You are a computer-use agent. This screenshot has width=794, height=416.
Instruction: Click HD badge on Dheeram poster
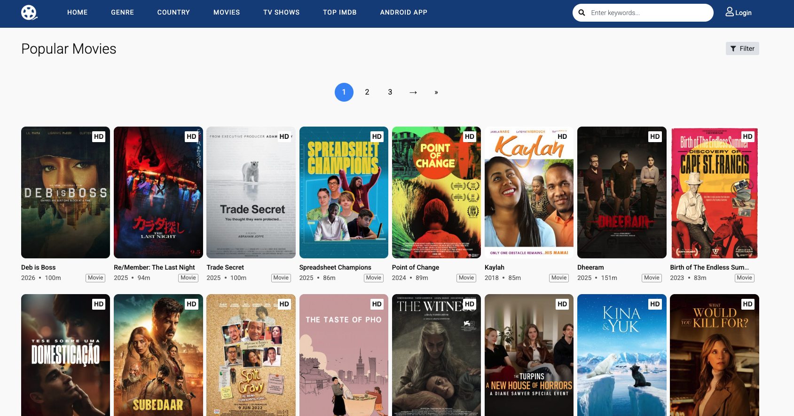pyautogui.click(x=655, y=136)
